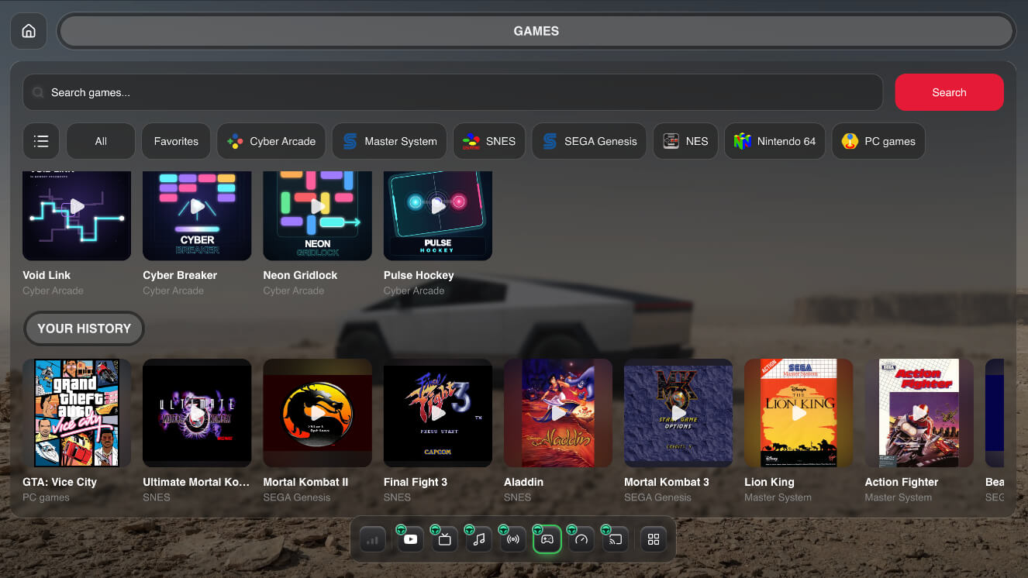Play the Final Fight 3 cover

point(438,413)
